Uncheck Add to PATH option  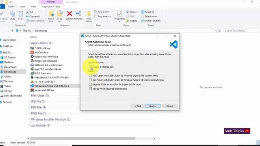tap(90, 89)
